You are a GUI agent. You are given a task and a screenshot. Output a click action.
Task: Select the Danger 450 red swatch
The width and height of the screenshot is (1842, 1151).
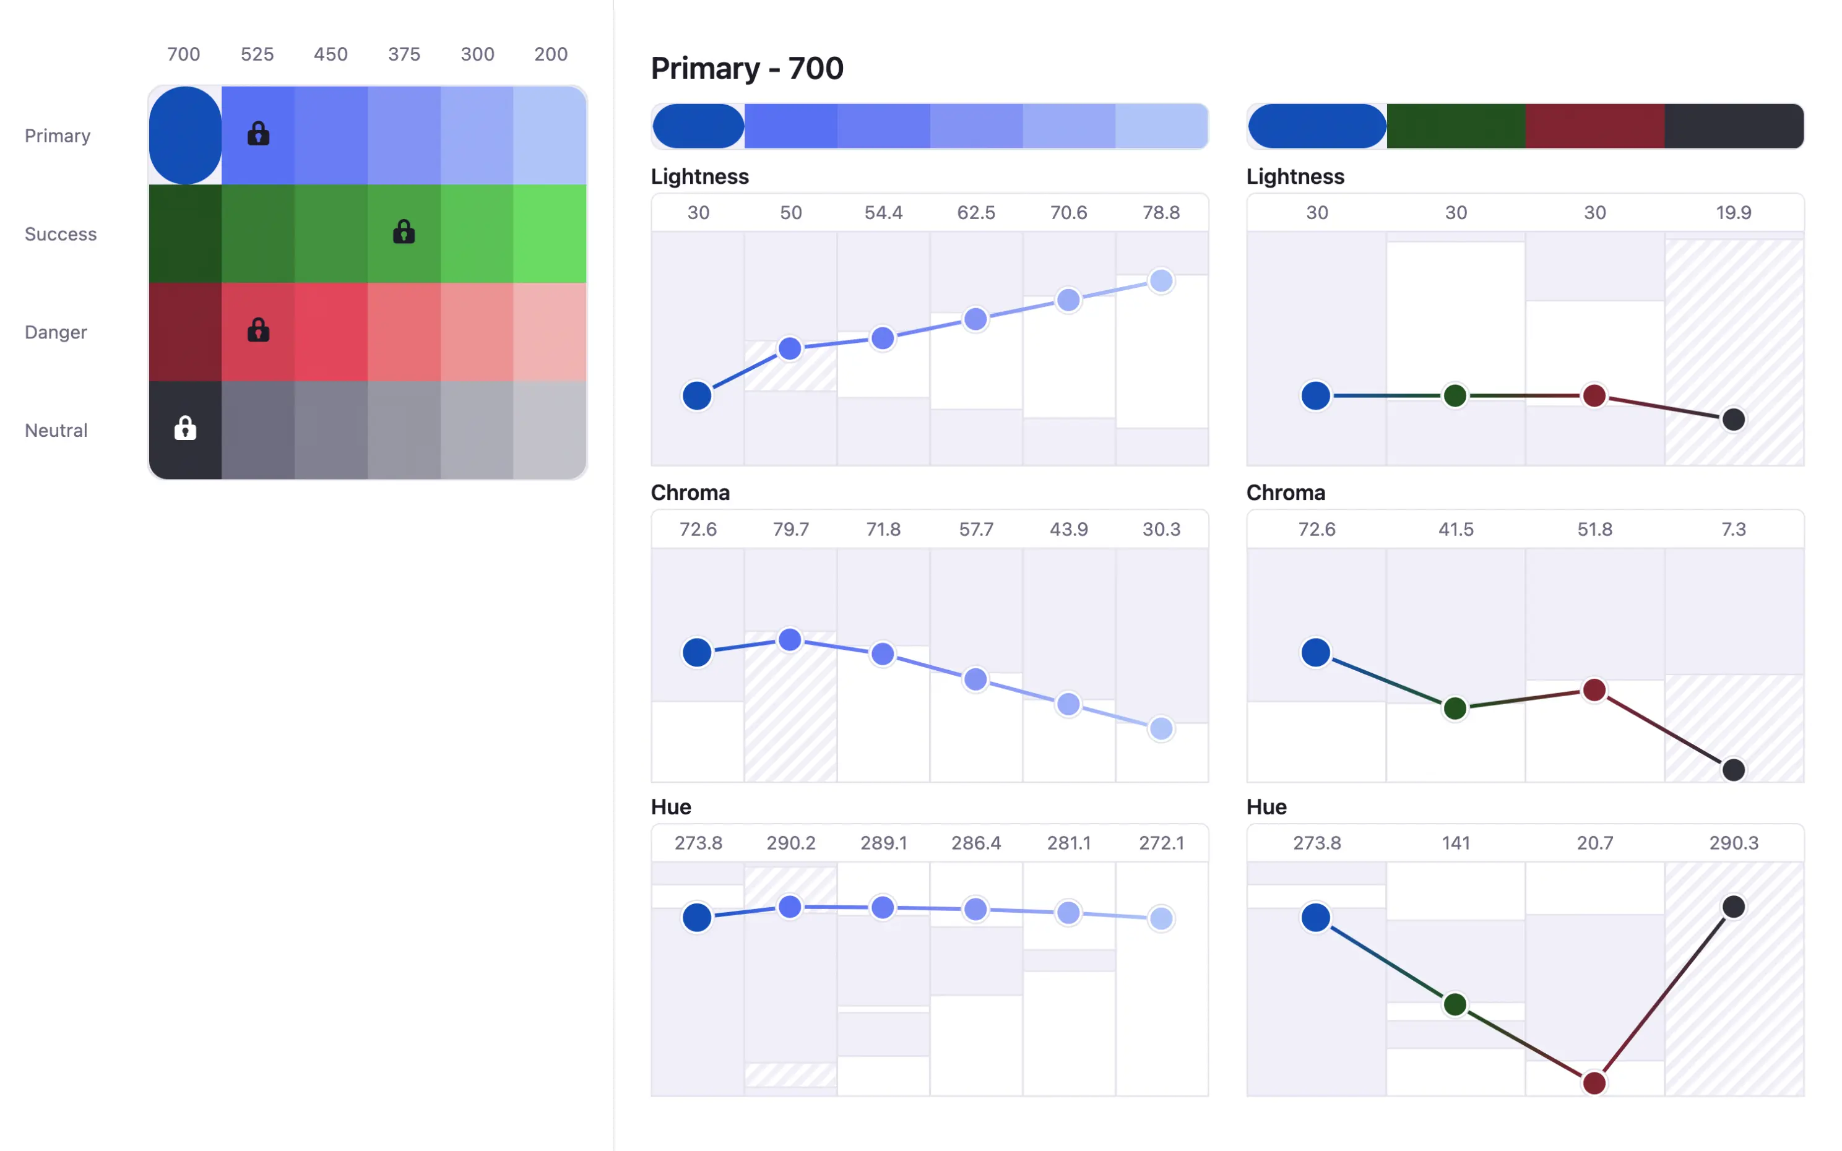pyautogui.click(x=331, y=332)
